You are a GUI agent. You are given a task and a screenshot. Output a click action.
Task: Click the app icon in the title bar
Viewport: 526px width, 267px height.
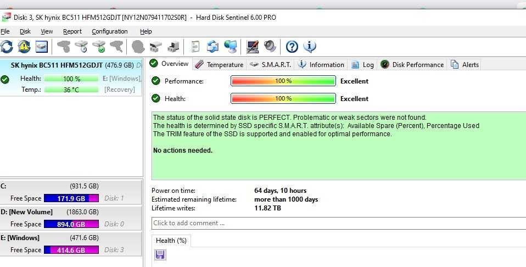click(5, 17)
